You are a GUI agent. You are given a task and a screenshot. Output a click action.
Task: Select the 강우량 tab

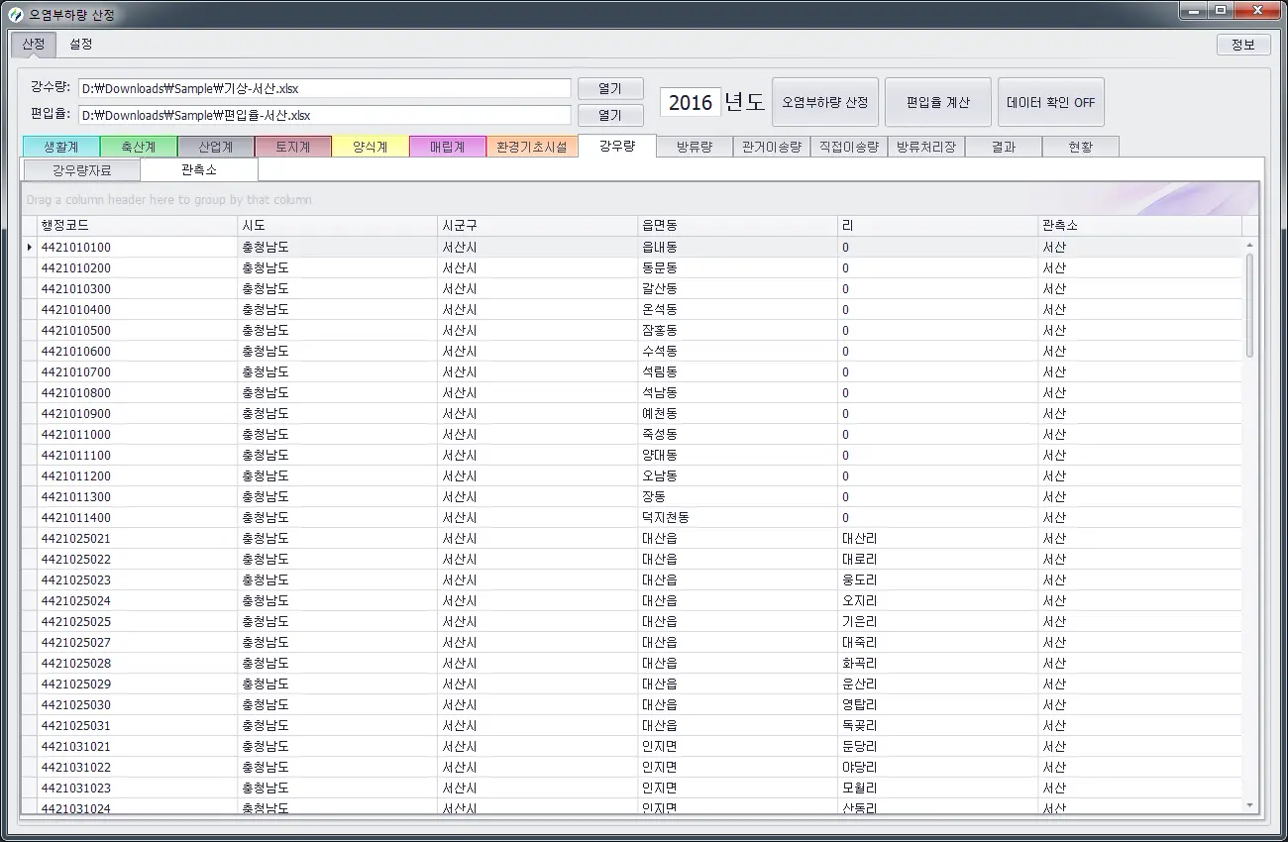coord(617,146)
